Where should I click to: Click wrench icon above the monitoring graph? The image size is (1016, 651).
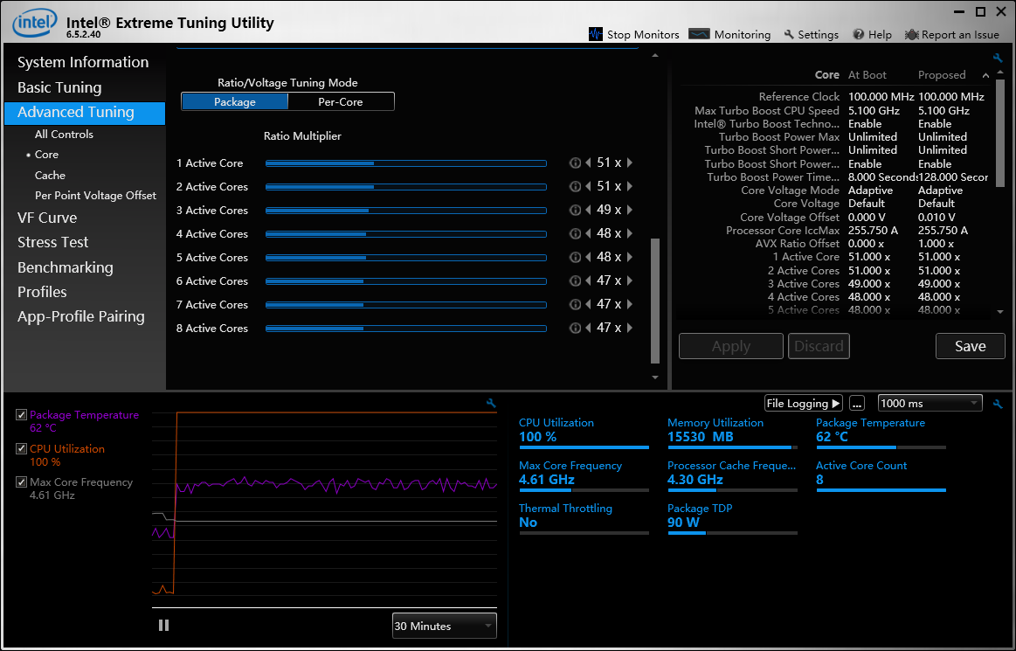[x=491, y=403]
